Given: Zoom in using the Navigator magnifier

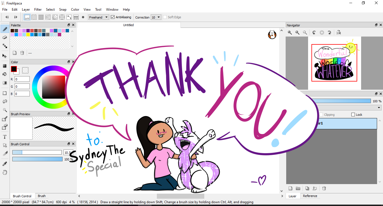Looking at the screenshot, I should (x=290, y=33).
